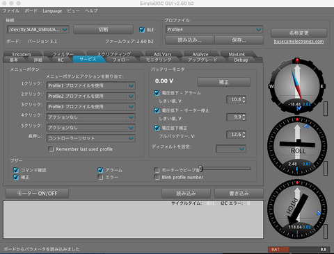
Task: Switch to the アップグレード tab
Action: pyautogui.click(x=202, y=60)
